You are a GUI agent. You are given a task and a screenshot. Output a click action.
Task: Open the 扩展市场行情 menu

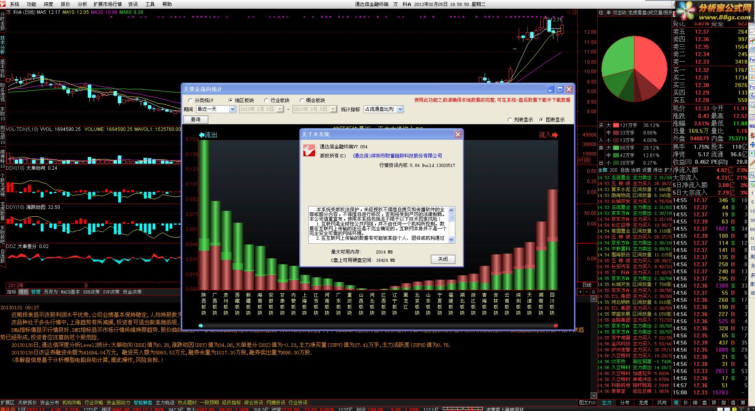point(108,4)
